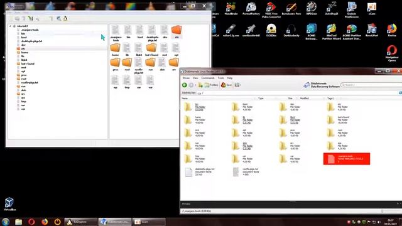Image resolution: width=402 pixels, height=226 pixels.
Task: Click the Windows Start button
Action: (x=6, y=222)
